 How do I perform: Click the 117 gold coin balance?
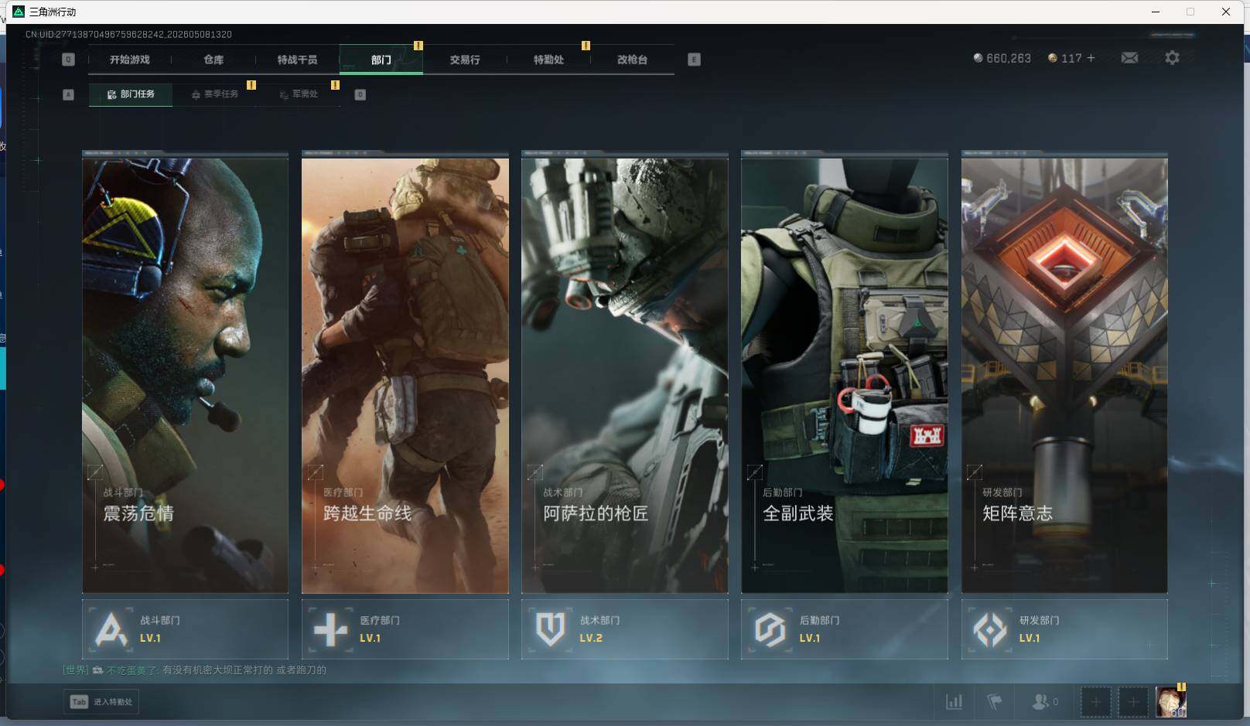[x=1064, y=58]
